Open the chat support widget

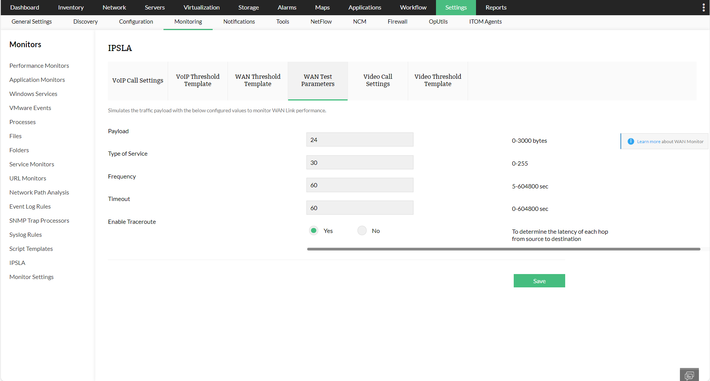[689, 375]
